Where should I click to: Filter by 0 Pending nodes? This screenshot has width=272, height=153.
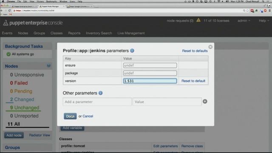tap(21, 91)
